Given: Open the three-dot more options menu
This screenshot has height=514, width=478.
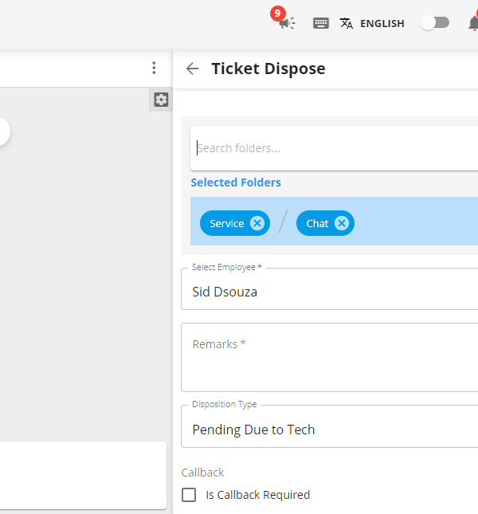Looking at the screenshot, I should (154, 68).
